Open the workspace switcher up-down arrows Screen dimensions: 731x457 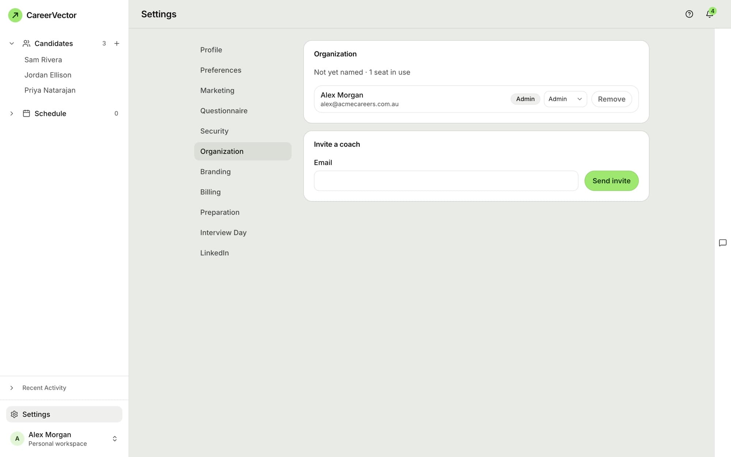115,439
